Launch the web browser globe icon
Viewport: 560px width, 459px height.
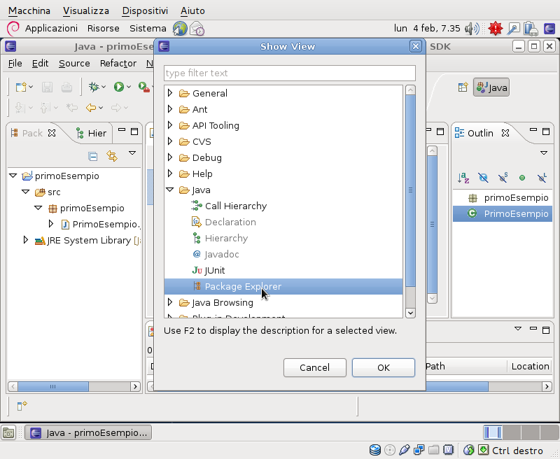click(x=180, y=29)
